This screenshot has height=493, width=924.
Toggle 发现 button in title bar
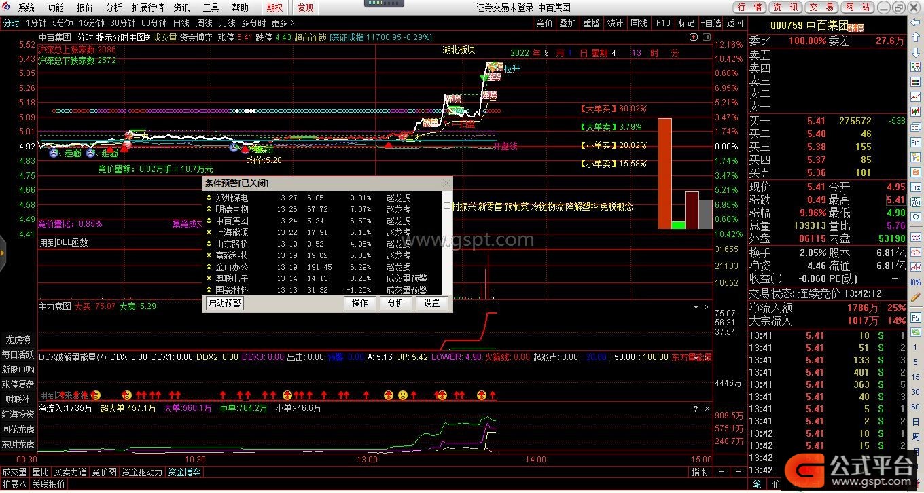coord(305,7)
